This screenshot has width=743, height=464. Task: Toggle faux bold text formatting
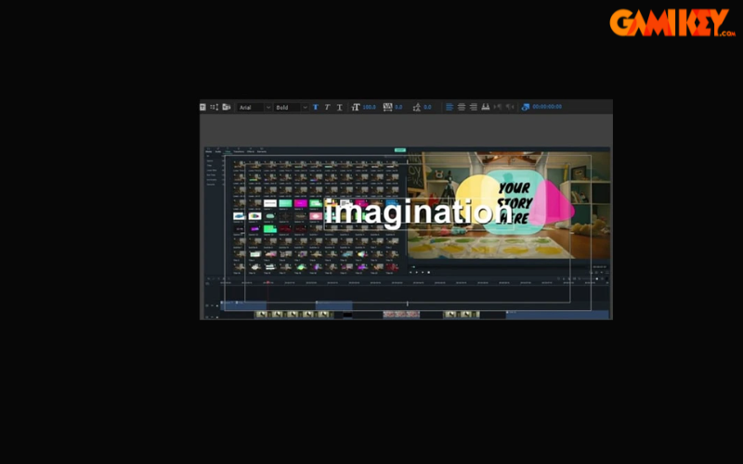tap(316, 108)
